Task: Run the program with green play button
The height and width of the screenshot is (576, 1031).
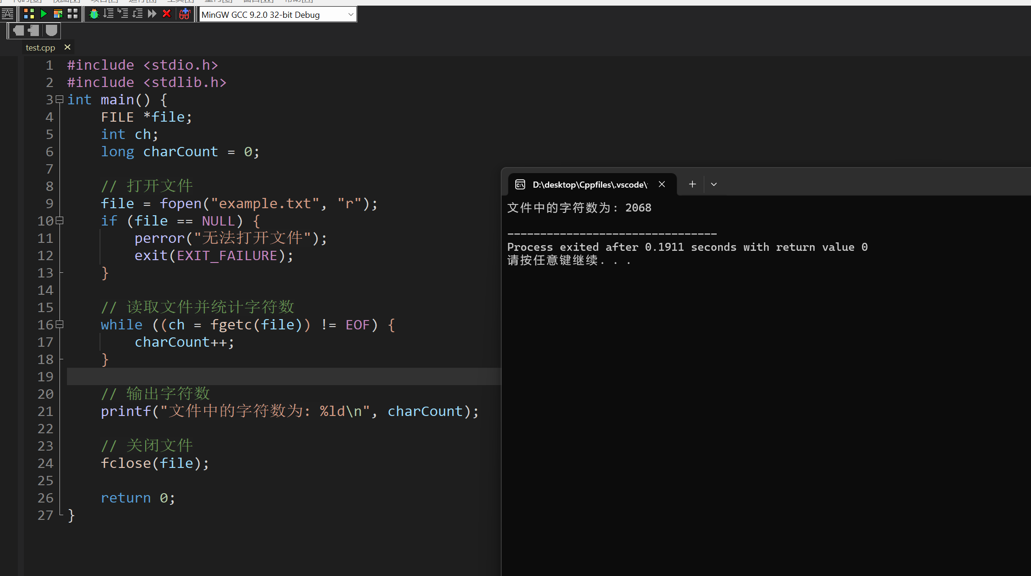Action: tap(44, 14)
